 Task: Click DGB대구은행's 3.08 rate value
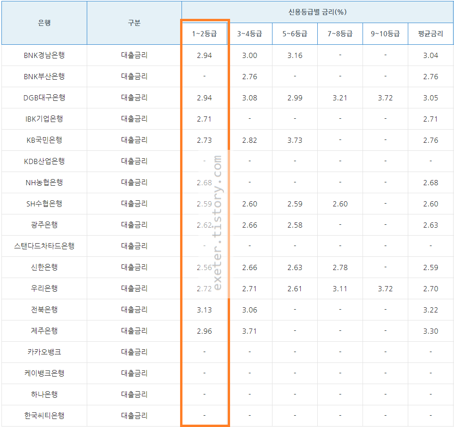tap(249, 98)
